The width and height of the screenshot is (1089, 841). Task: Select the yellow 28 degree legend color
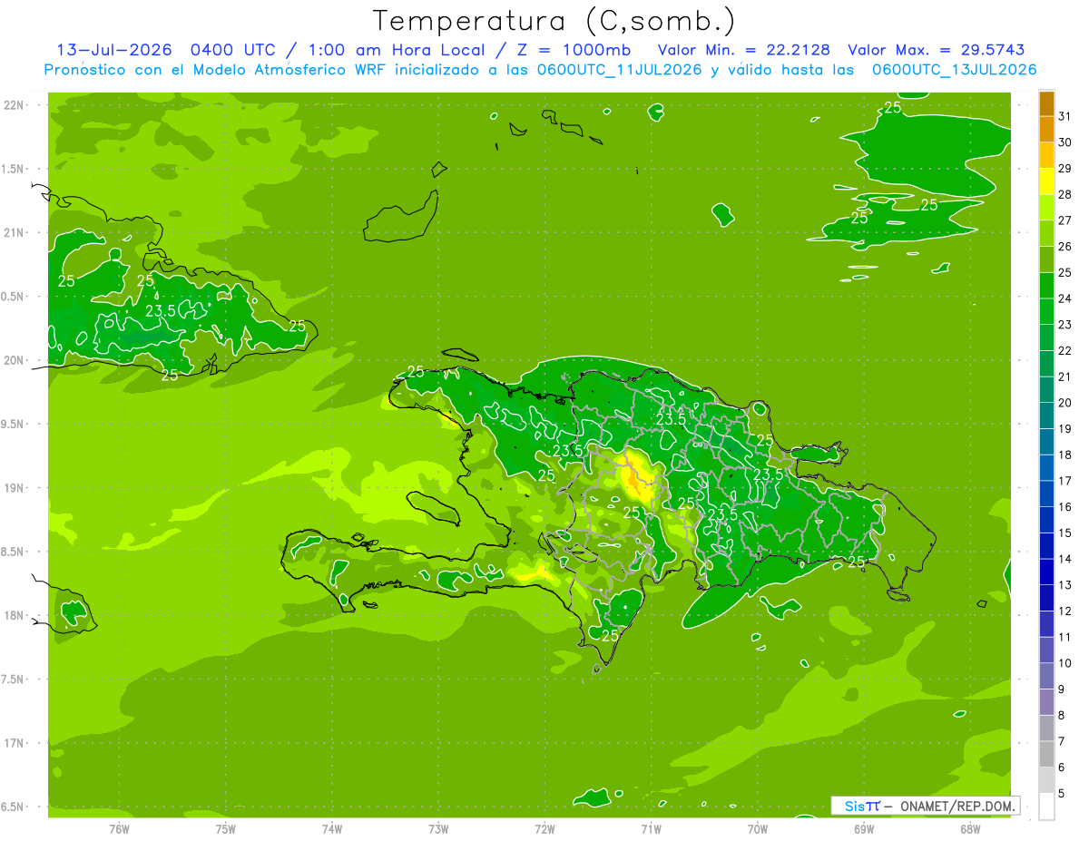(x=1046, y=181)
